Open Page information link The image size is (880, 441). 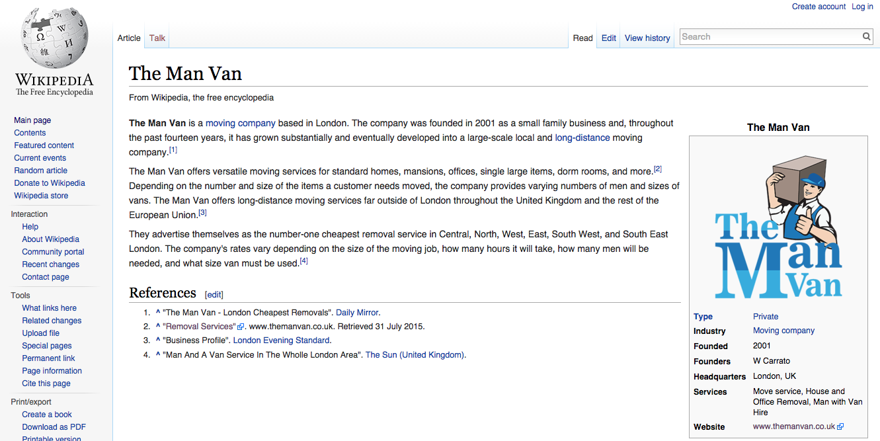click(x=52, y=371)
